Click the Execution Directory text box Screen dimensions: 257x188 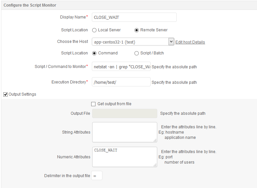coord(121,82)
